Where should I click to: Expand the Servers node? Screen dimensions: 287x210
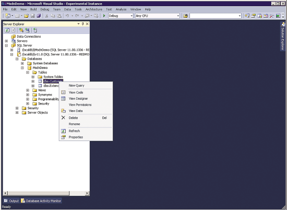pyautogui.click(x=6, y=41)
